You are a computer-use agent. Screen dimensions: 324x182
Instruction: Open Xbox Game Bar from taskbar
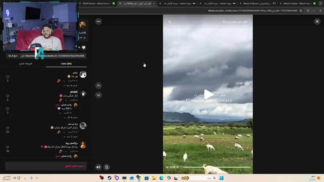click(x=124, y=178)
